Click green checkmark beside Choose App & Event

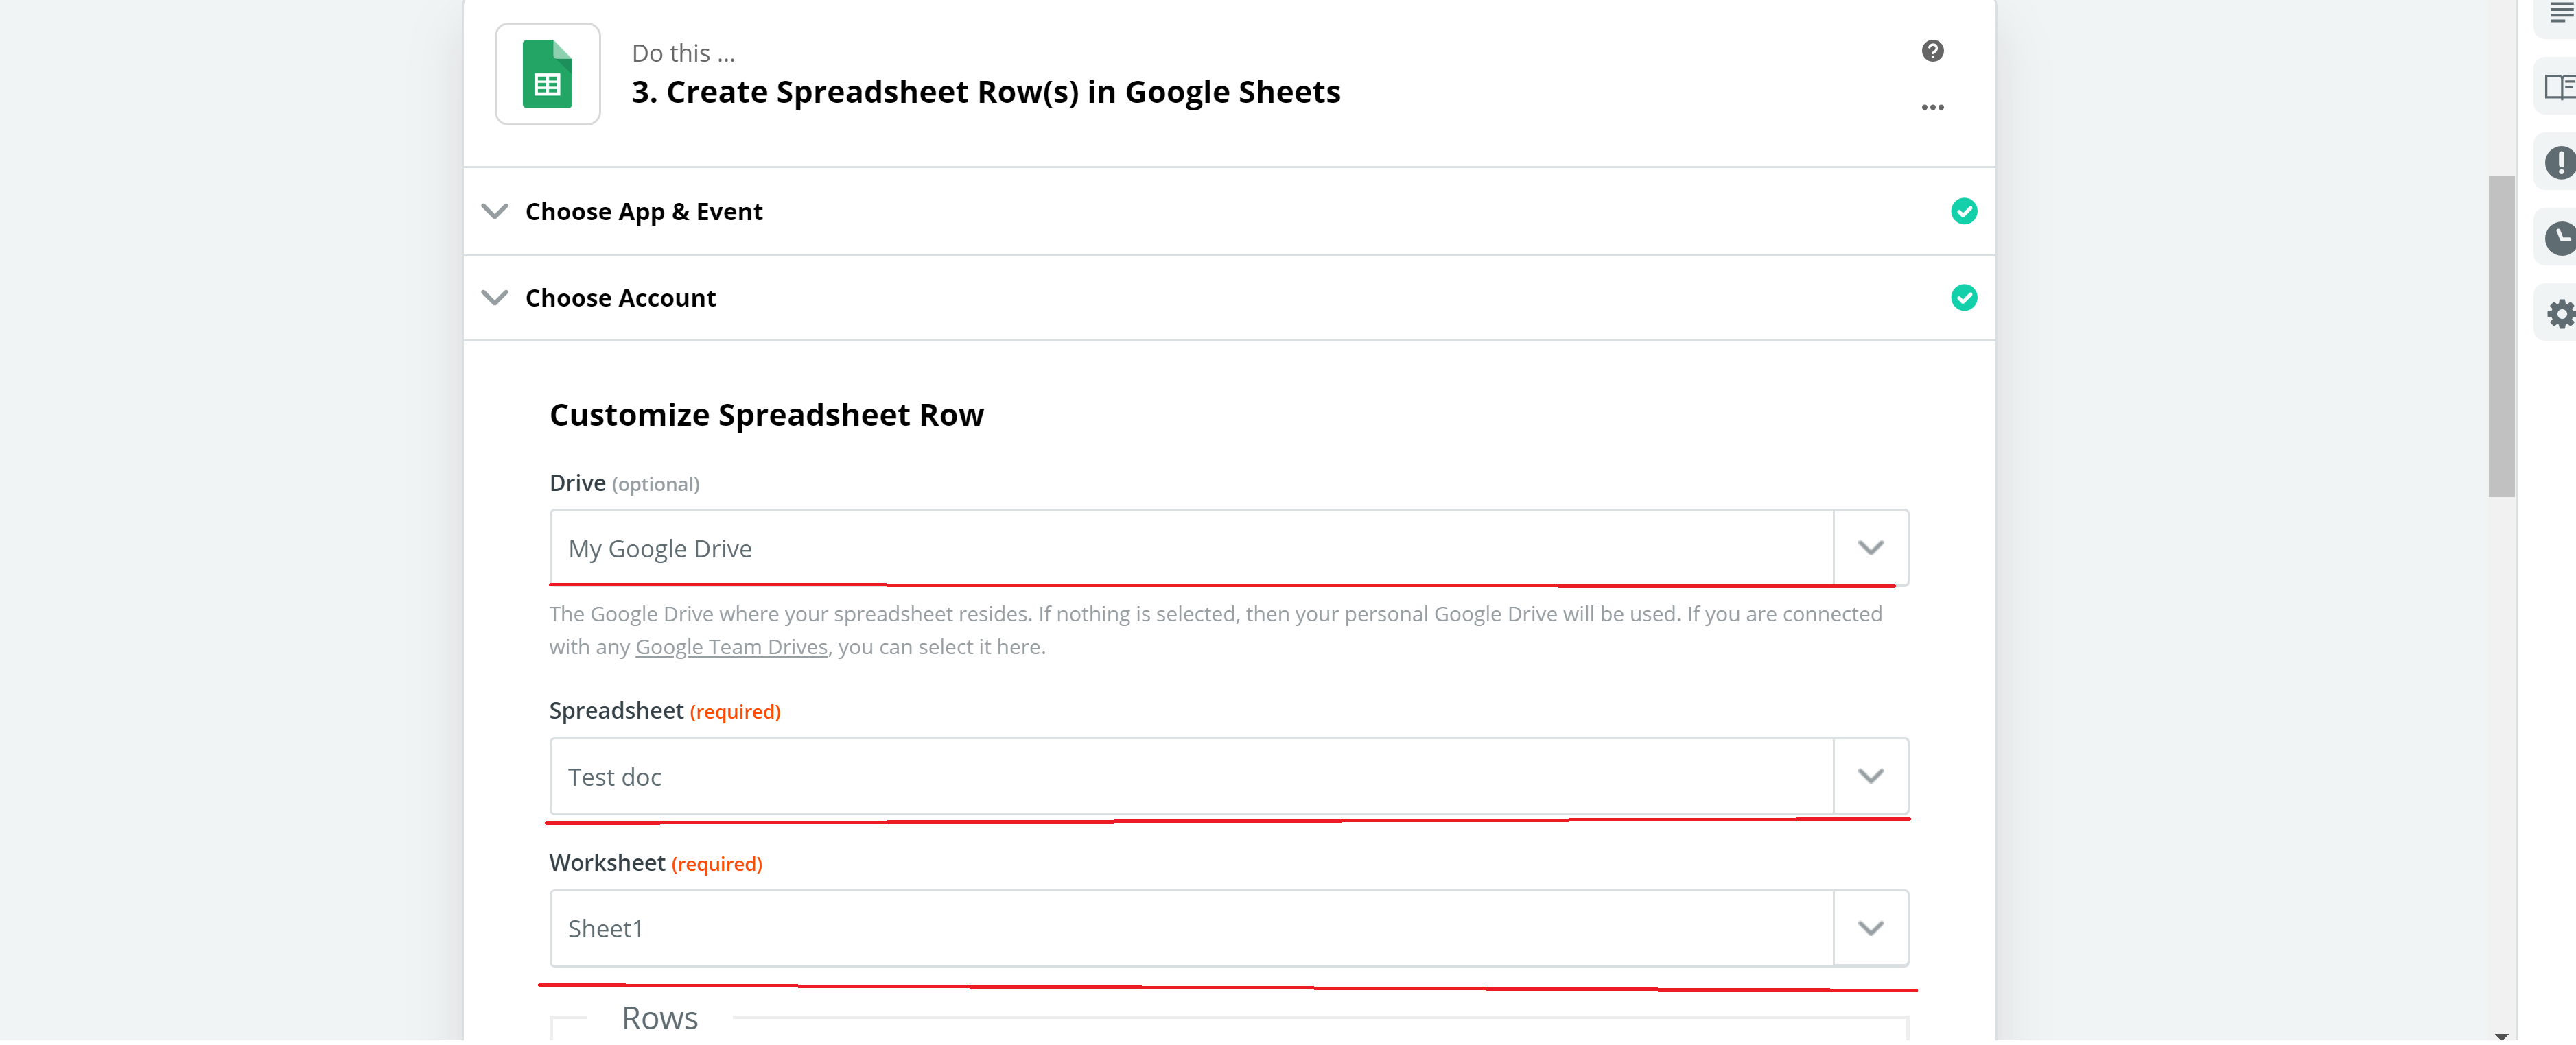click(x=1963, y=212)
